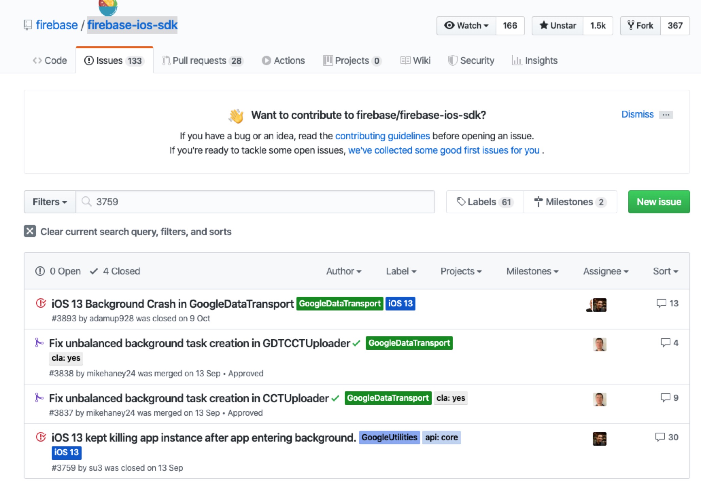Open the Filters dropdown
This screenshot has width=701, height=481.
tap(50, 202)
